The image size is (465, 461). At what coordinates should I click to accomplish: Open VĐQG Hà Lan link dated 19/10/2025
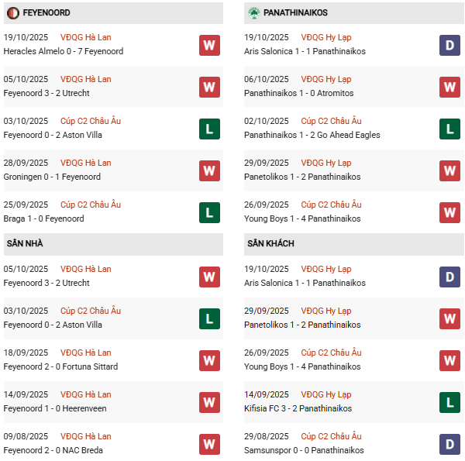(85, 37)
